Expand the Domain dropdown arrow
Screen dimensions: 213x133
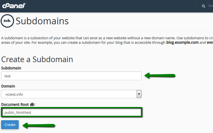coord(139,94)
